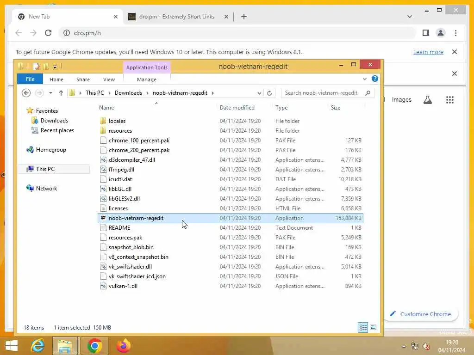This screenshot has height=355, width=474.
Task: Select resources.pak file
Action: click(125, 237)
